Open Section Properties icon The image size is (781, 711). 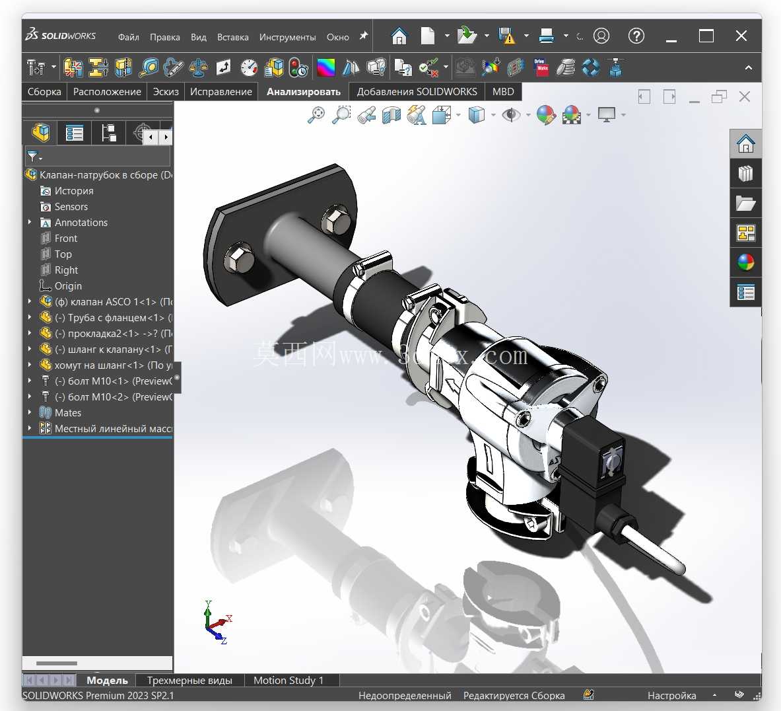[223, 67]
